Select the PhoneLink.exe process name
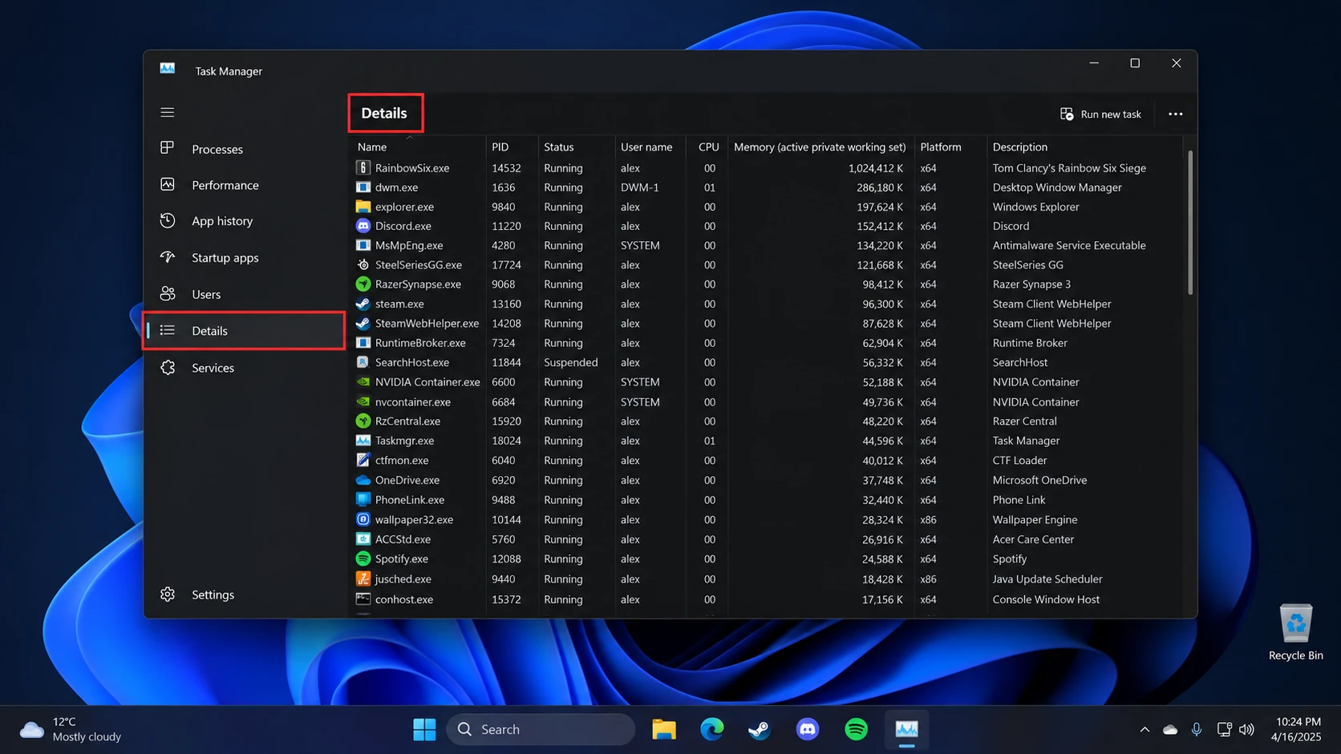 (410, 499)
